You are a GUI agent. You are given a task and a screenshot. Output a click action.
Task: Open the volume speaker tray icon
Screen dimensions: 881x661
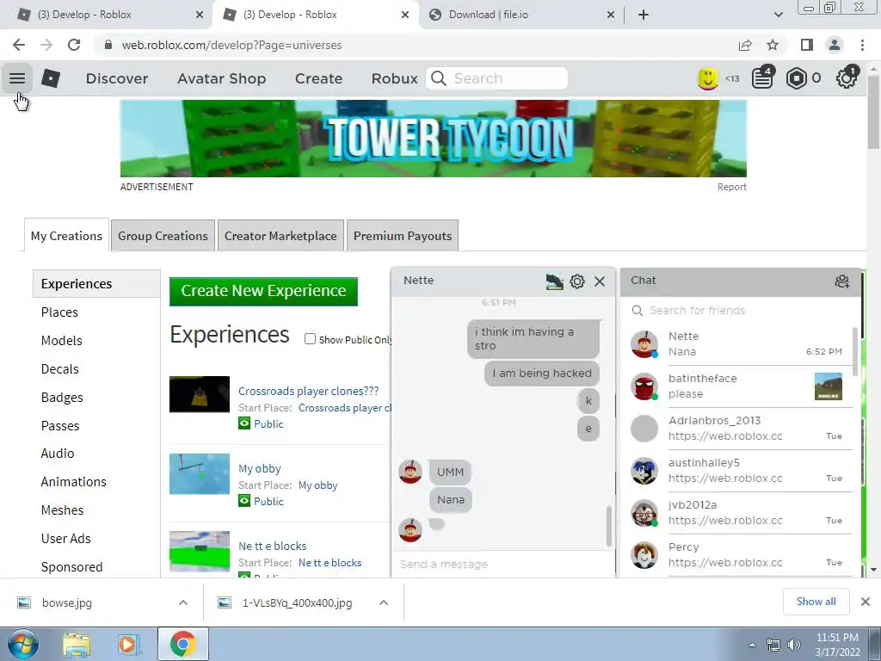(794, 645)
